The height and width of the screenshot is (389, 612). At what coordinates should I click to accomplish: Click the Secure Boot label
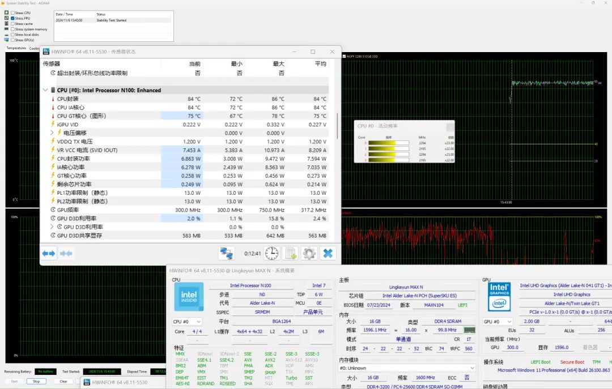click(572, 362)
